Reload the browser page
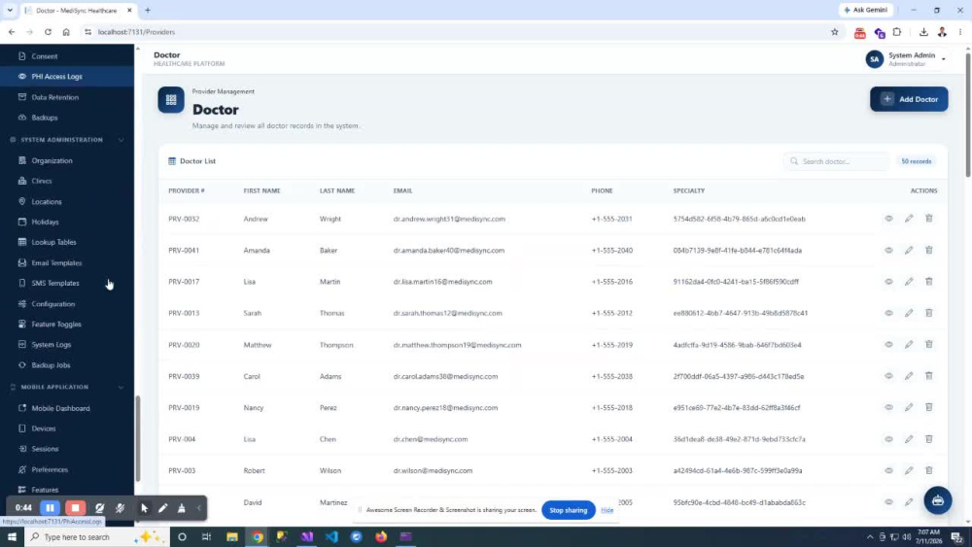Viewport: 972px width, 547px height. 48,32
